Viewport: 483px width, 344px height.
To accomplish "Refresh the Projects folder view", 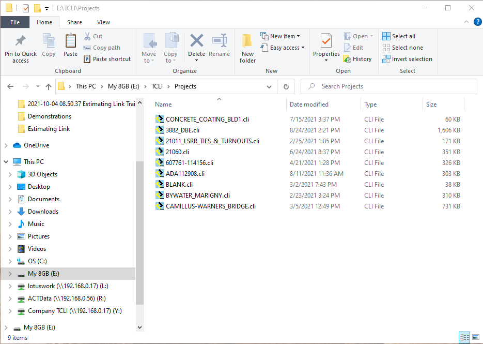I will pyautogui.click(x=286, y=86).
